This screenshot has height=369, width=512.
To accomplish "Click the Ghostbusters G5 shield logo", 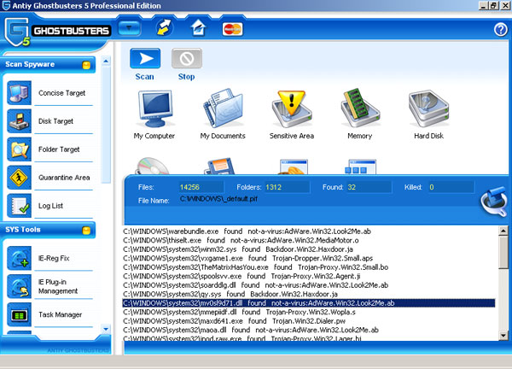I will (17, 32).
